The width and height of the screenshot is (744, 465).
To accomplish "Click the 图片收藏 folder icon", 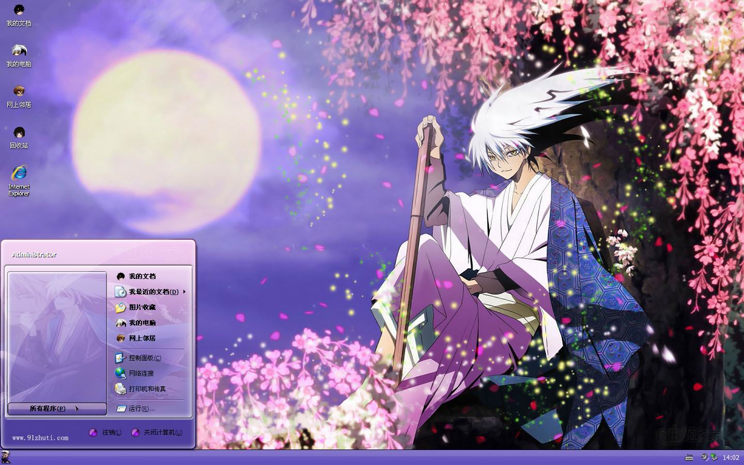I will click(120, 307).
